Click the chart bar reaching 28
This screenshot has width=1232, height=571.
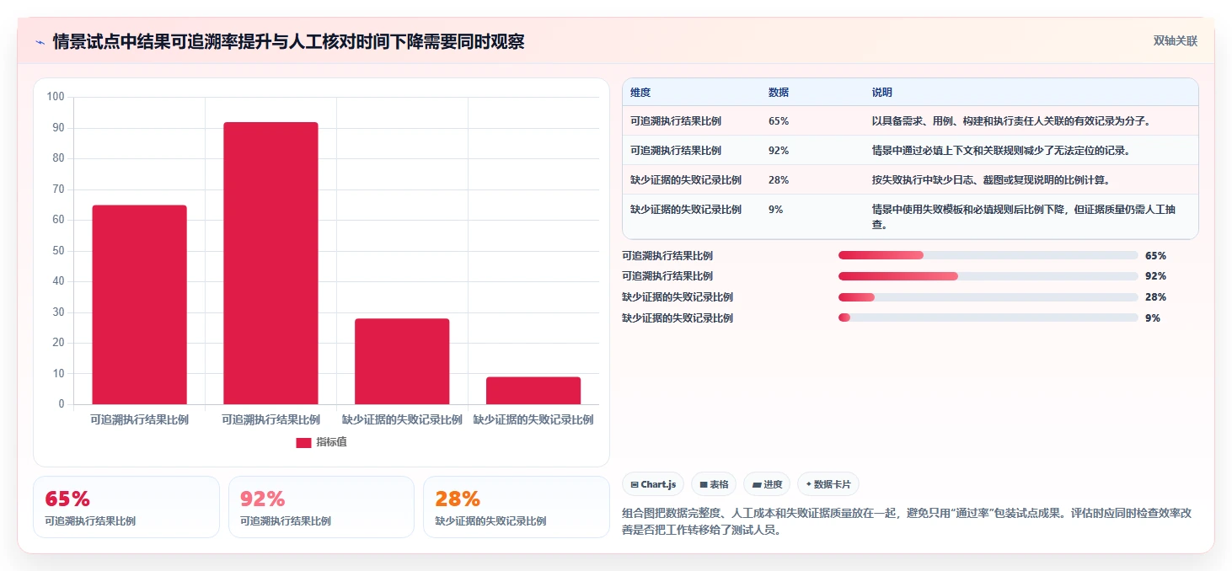click(402, 361)
